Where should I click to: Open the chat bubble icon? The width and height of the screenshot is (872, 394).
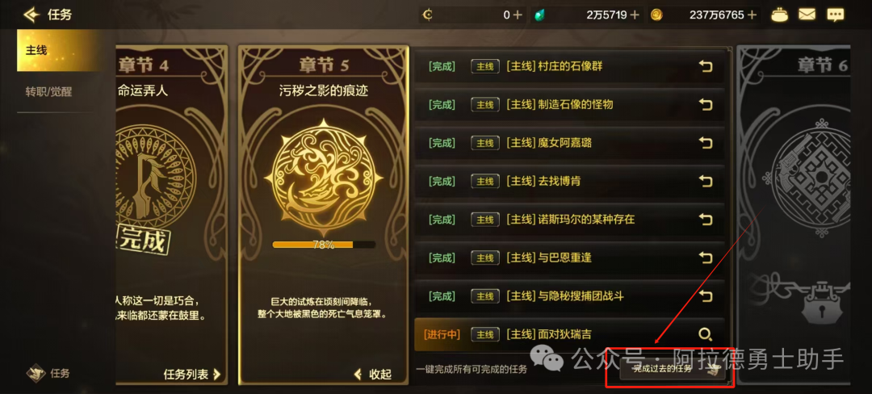tap(836, 15)
